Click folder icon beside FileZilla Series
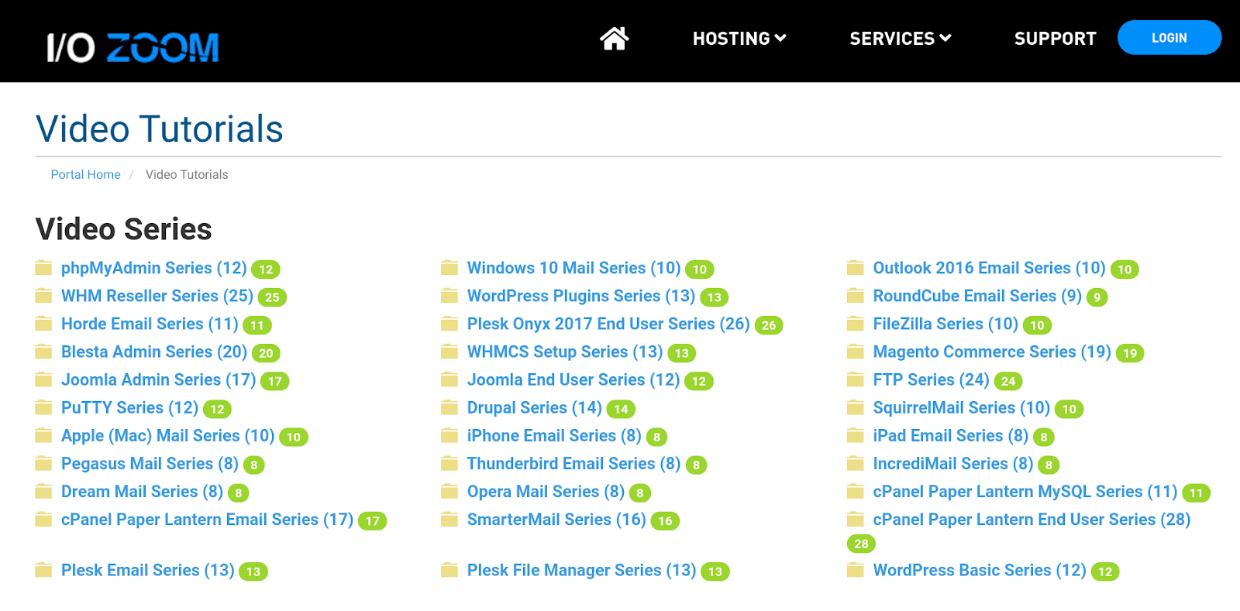This screenshot has width=1240, height=611. pyautogui.click(x=856, y=324)
